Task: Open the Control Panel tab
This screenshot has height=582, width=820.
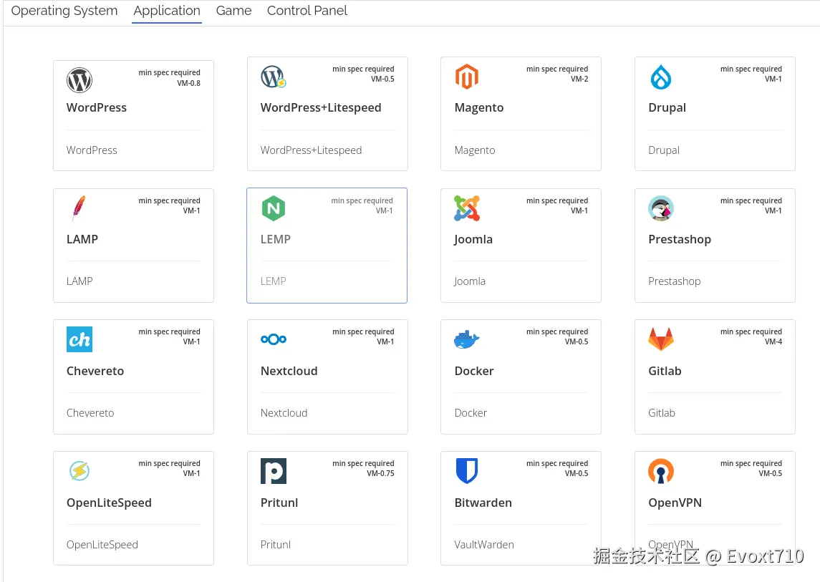Action: coord(307,11)
